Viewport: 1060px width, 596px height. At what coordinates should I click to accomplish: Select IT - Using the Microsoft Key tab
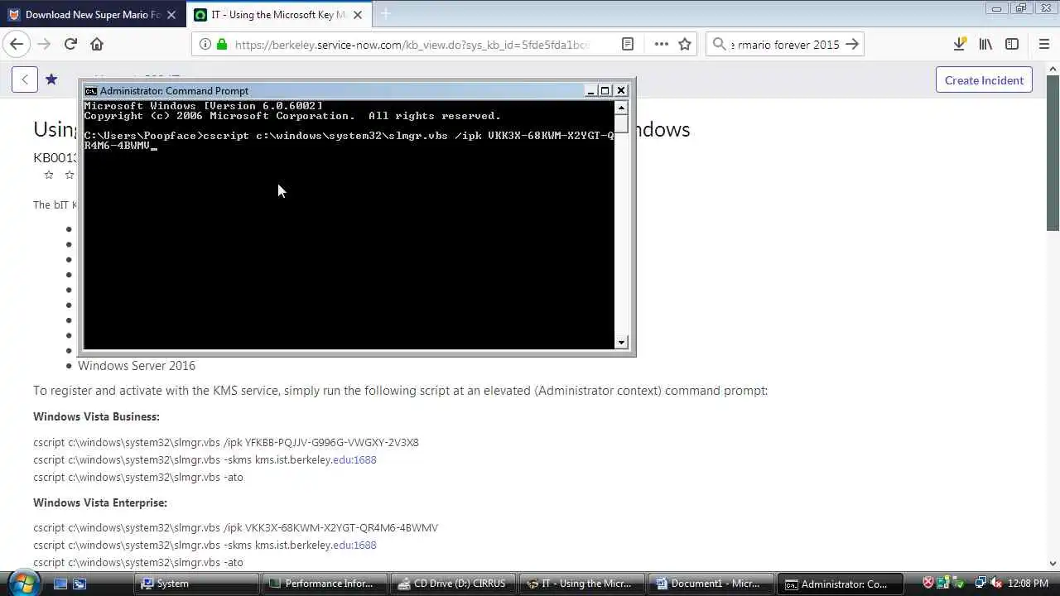click(x=278, y=15)
